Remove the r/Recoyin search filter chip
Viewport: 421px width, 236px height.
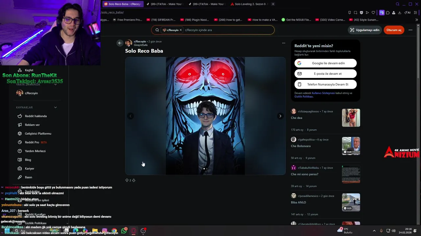(181, 30)
